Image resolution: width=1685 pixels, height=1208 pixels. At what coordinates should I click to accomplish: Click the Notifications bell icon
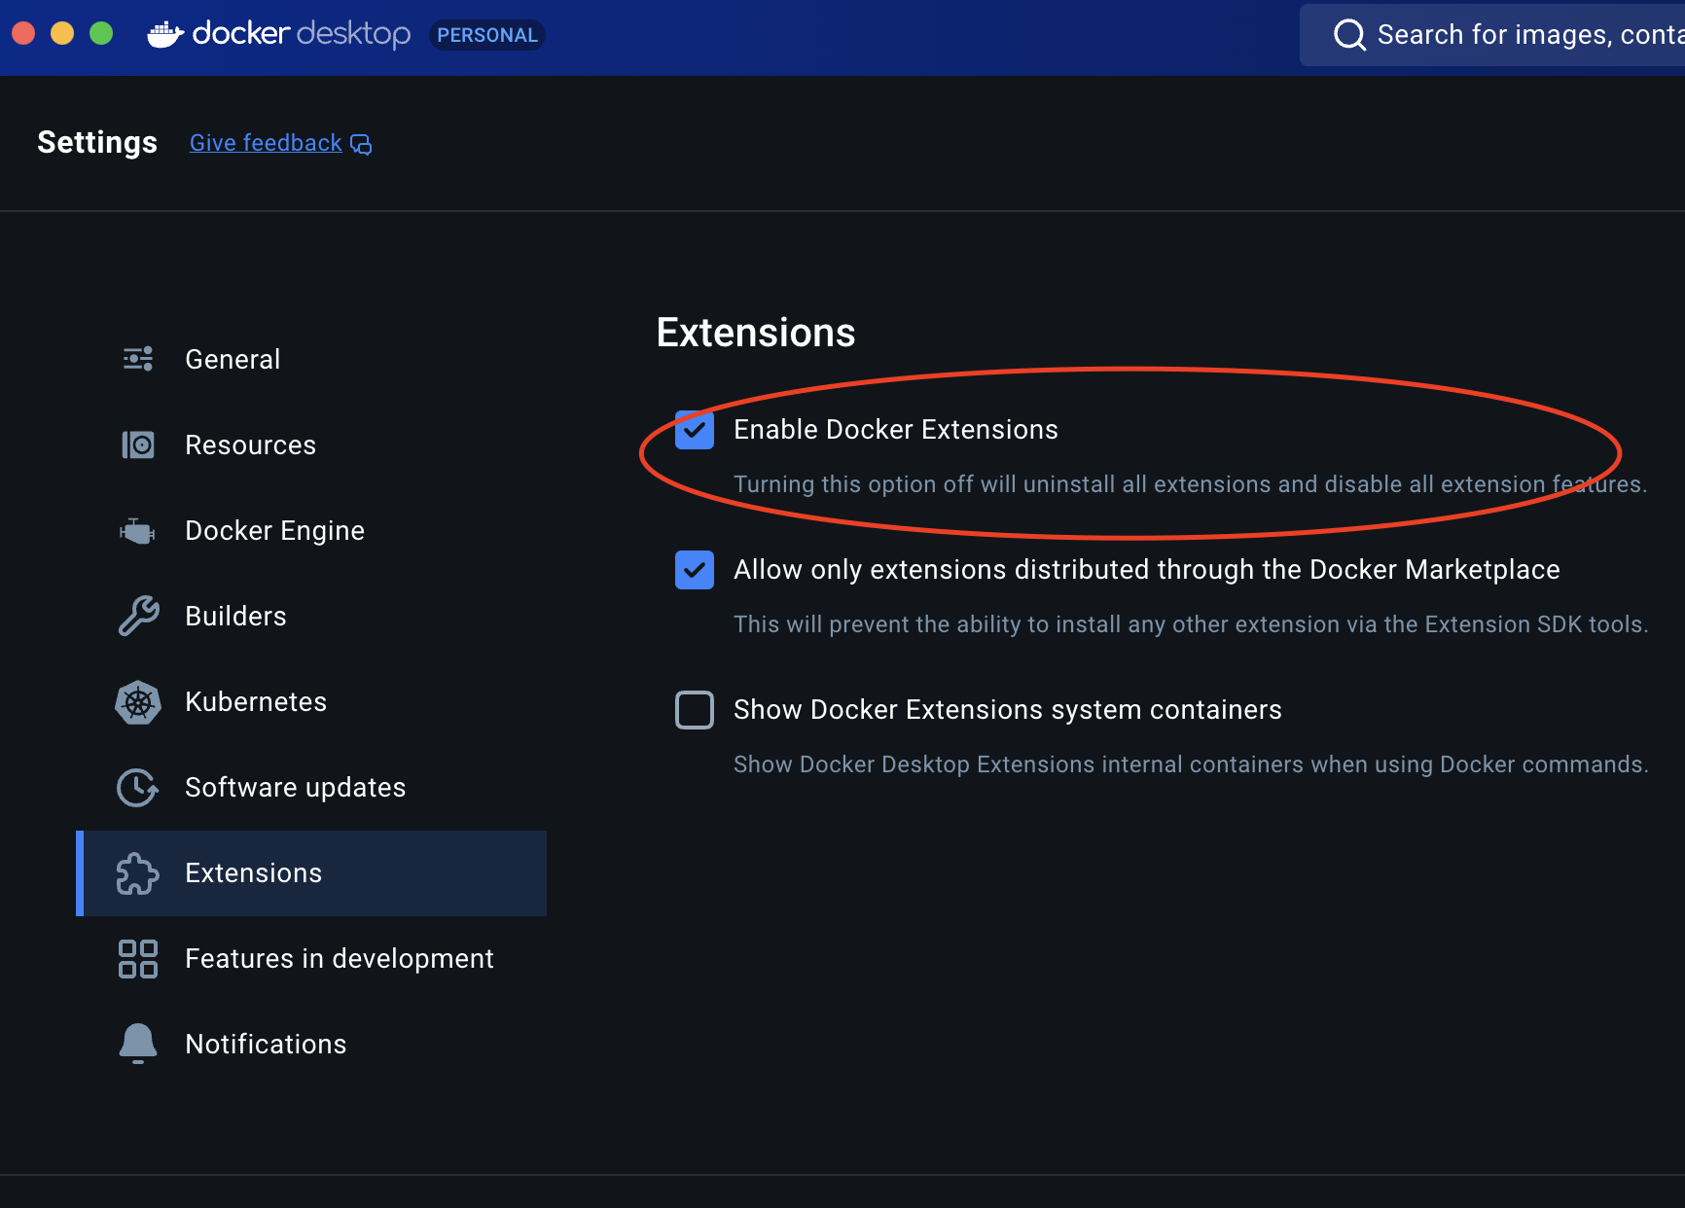pyautogui.click(x=138, y=1044)
